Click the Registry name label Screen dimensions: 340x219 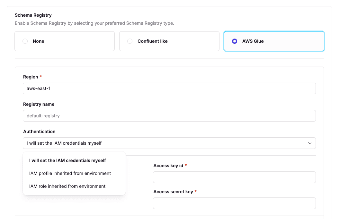[39, 104]
